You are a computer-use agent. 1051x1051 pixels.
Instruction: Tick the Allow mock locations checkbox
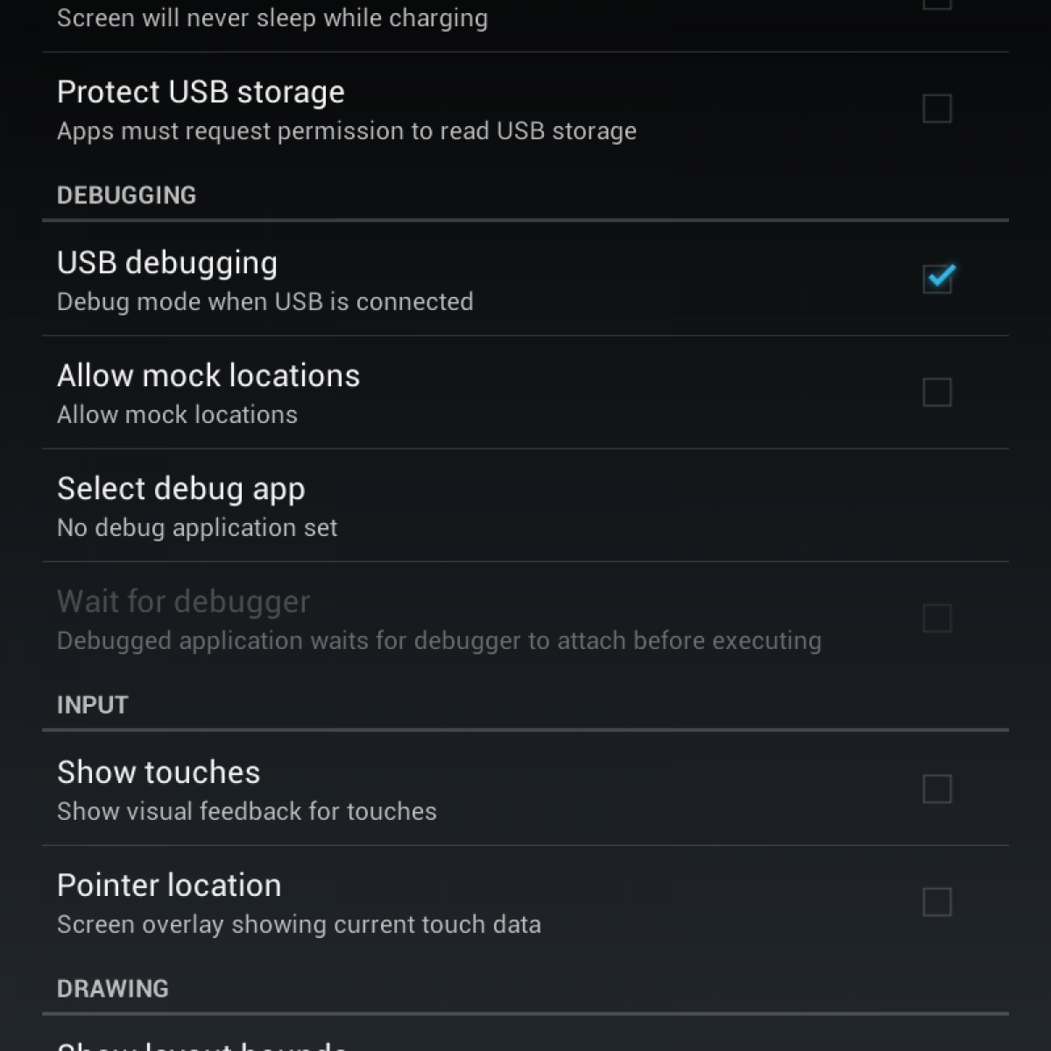pos(937,391)
